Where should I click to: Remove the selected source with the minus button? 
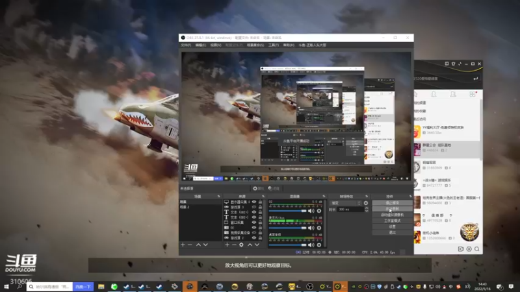pos(234,245)
